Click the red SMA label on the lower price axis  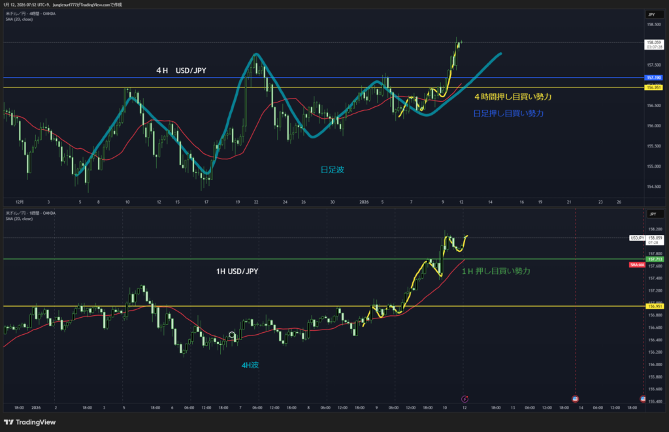(x=636, y=265)
